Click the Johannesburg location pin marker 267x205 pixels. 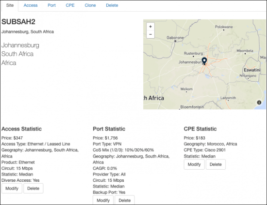(x=204, y=61)
